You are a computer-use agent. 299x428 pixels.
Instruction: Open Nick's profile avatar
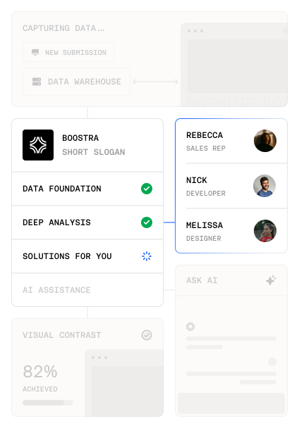point(264,186)
